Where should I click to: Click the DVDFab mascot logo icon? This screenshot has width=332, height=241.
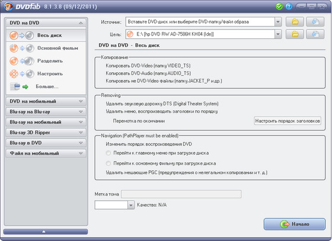click(8, 7)
